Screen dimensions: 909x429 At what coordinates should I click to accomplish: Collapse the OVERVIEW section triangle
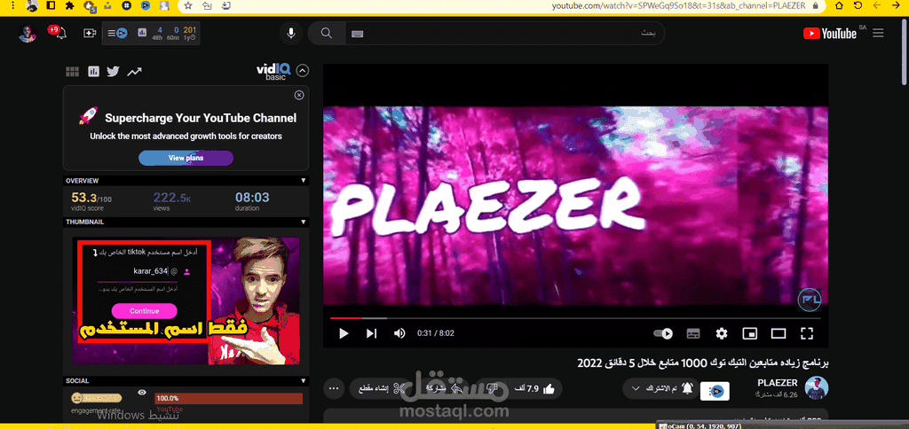point(303,181)
